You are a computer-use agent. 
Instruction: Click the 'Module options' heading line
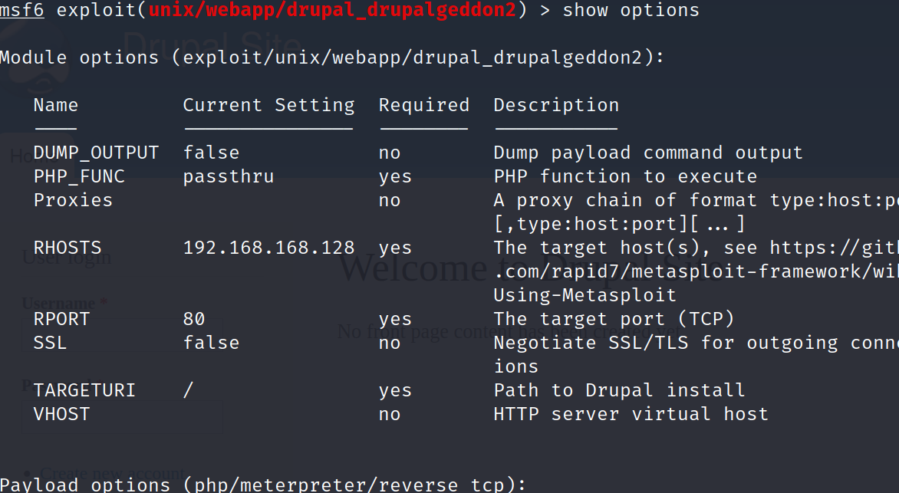332,58
